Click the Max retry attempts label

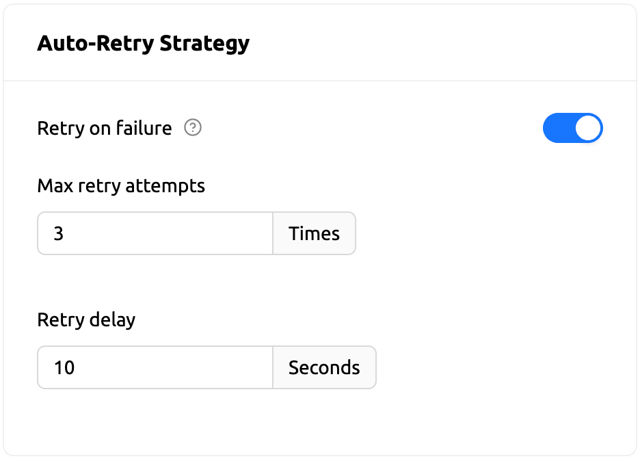pyautogui.click(x=121, y=185)
